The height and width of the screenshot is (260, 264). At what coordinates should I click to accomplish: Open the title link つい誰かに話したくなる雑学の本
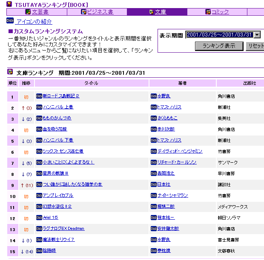[x=72, y=184]
